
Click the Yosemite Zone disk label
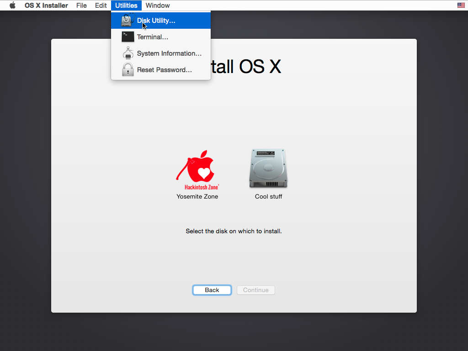pos(197,196)
